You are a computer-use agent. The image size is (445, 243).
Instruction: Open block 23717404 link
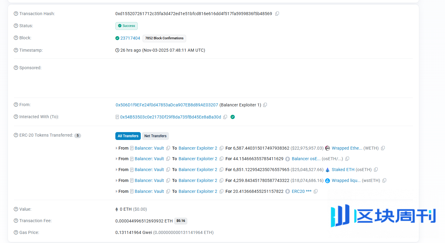(x=130, y=38)
